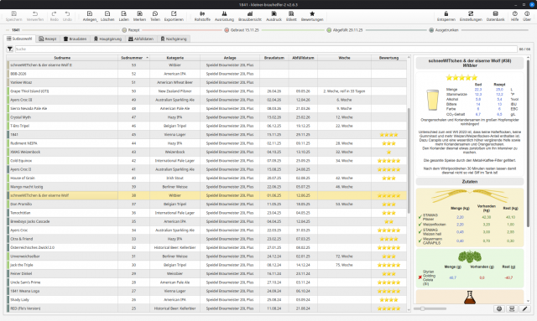Sort table by Bewertung column header
The height and width of the screenshot is (321, 537).
point(388,58)
